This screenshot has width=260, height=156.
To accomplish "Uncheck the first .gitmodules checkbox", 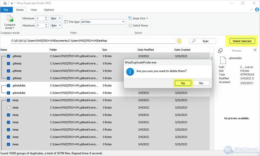I will (x=8, y=85).
